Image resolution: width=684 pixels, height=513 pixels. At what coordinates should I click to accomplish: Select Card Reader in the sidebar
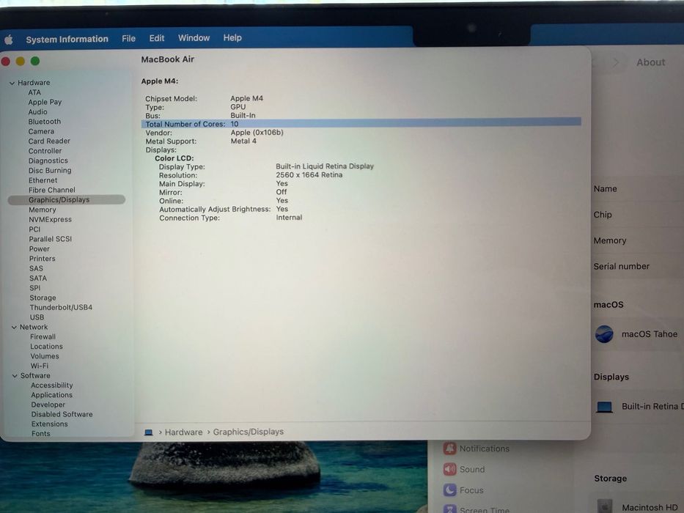[x=49, y=141]
